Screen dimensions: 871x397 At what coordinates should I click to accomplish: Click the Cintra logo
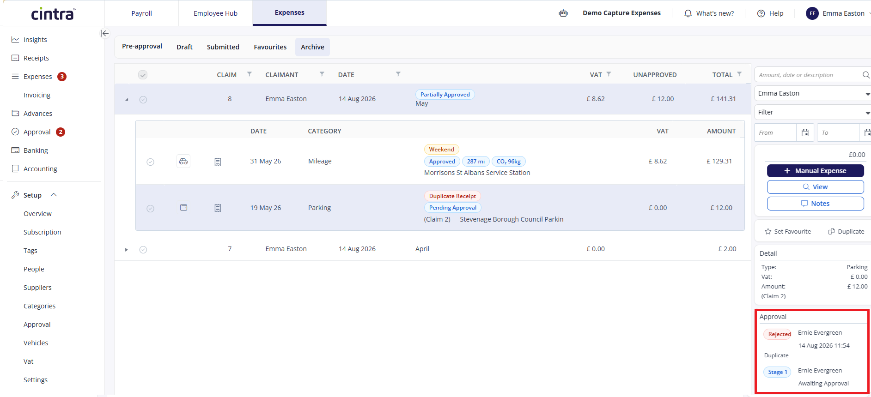[x=54, y=14]
